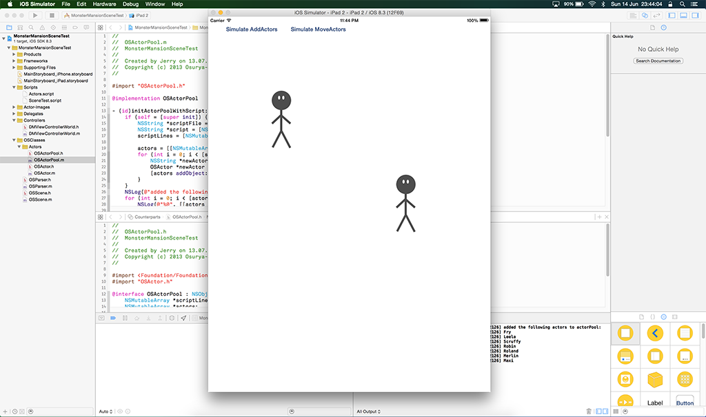Tap Simulate AddActors in simulator
This screenshot has width=706, height=417.
252,29
